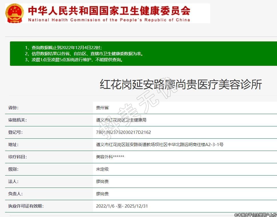Click the Chinese title 中华人民共和国国家卫生健康委员会
The width and height of the screenshot is (277, 217).
[x=109, y=11]
